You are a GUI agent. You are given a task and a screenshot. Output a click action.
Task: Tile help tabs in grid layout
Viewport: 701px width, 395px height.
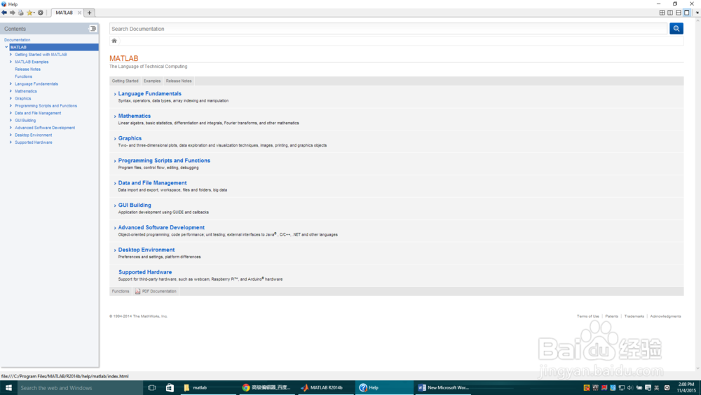tap(662, 13)
